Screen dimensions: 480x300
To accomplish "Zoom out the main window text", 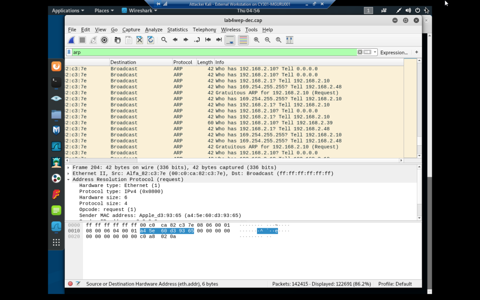I will (268, 40).
